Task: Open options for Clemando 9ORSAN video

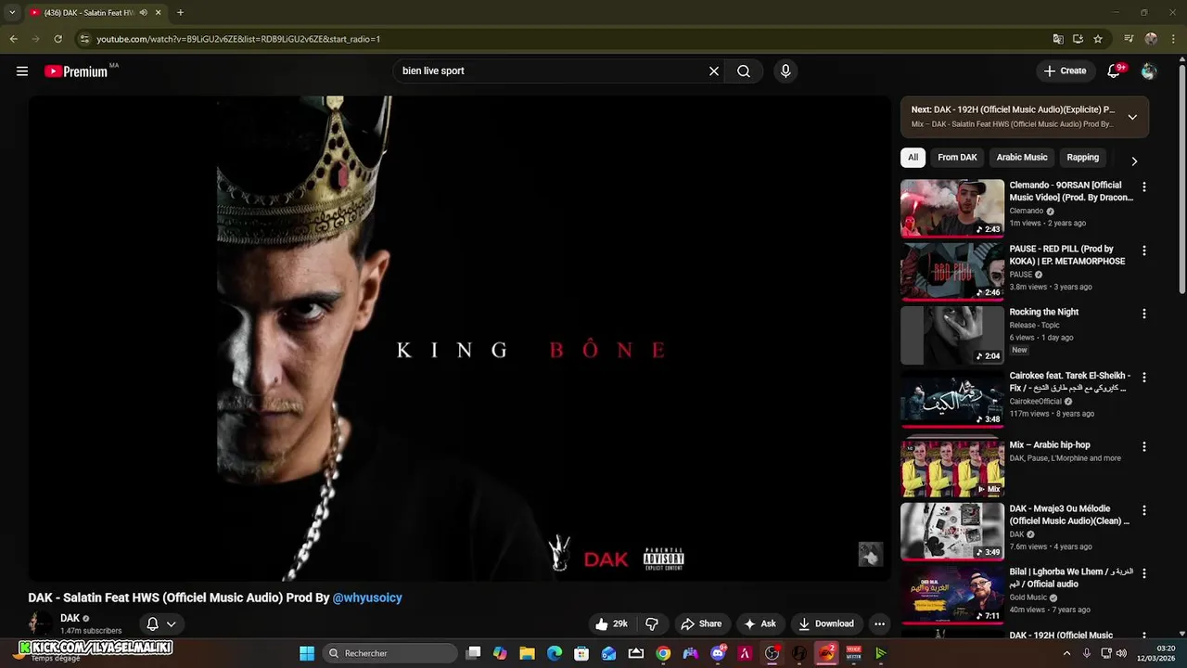Action: pos(1143,186)
